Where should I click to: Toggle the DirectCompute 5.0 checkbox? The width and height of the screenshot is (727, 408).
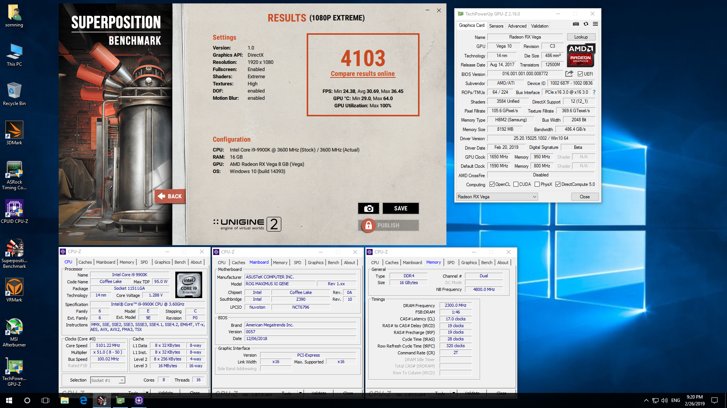click(x=558, y=184)
